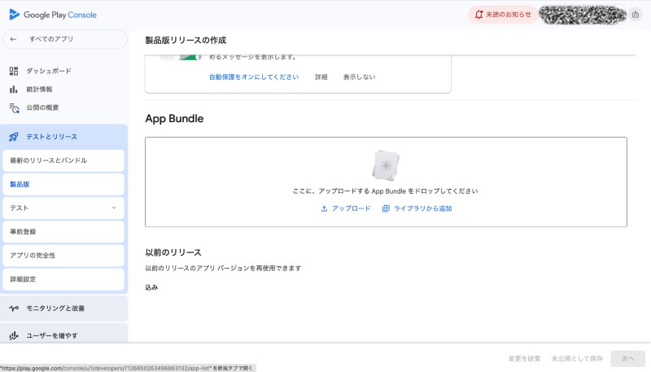Click 表示しない to dismiss the banner

point(359,77)
